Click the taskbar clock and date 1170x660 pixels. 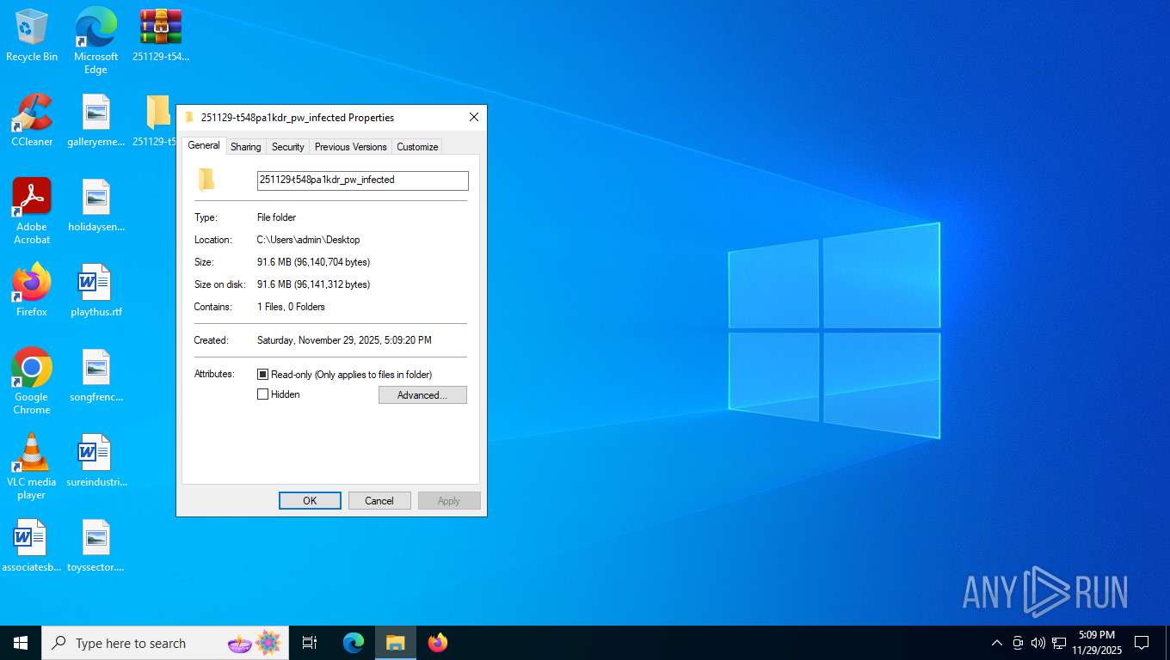[x=1097, y=643]
